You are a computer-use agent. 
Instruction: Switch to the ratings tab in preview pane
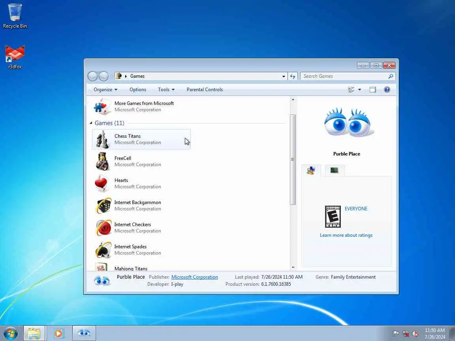click(311, 170)
